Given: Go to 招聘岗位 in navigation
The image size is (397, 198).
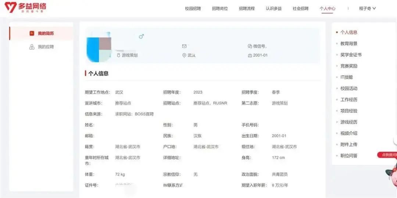Looking at the screenshot, I should coord(220,8).
